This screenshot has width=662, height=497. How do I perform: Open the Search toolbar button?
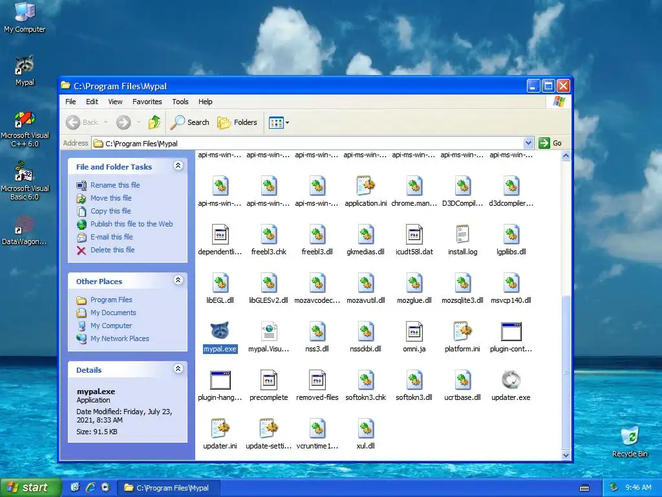(189, 122)
